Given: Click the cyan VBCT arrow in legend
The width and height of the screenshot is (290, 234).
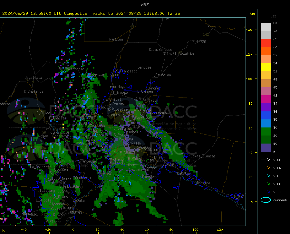Looking at the screenshot, I should 266,176.
